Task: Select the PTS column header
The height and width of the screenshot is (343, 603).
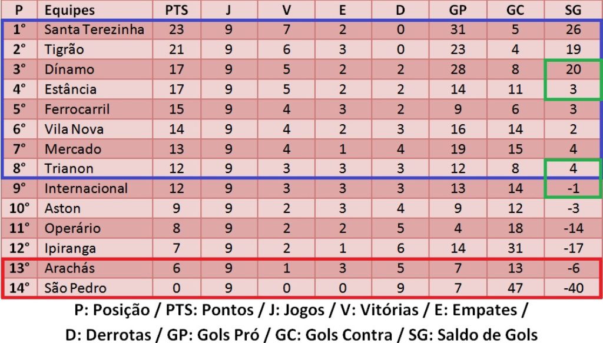Action: [177, 10]
